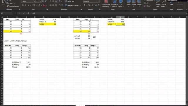Open the Clear dropdown in Editing group

147,6
